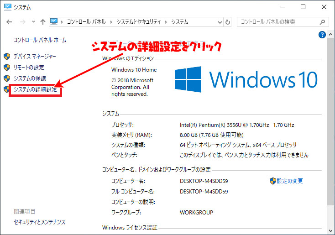The image size is (335, 235).
Task: Expand chevron before コントロール パネル breadcrumb
Action: point(62,22)
